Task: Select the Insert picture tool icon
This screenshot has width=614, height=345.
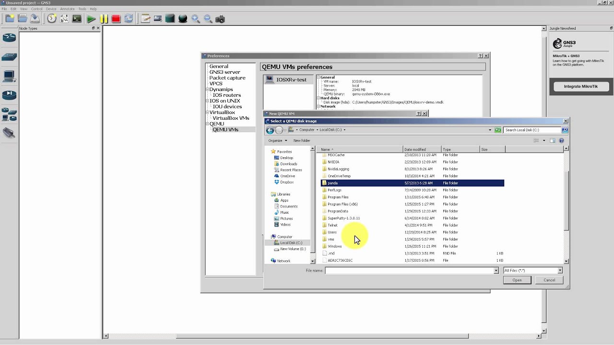Action: [158, 19]
